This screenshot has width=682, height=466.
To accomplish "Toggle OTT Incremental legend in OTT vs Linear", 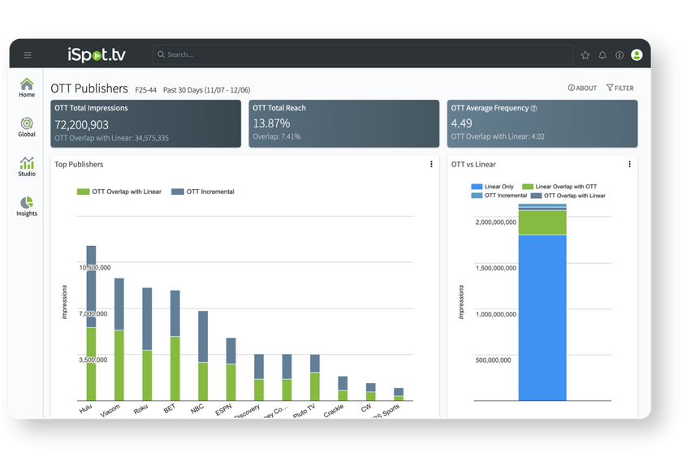I will pyautogui.click(x=499, y=196).
